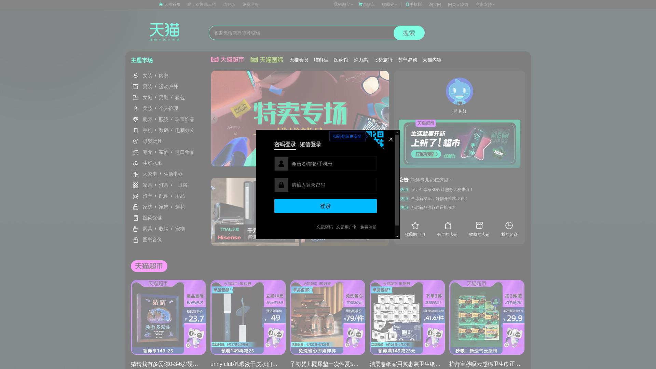The image size is (656, 369).
Task: Open the 洁柔卷纸 product thumbnail
Action: click(x=407, y=317)
